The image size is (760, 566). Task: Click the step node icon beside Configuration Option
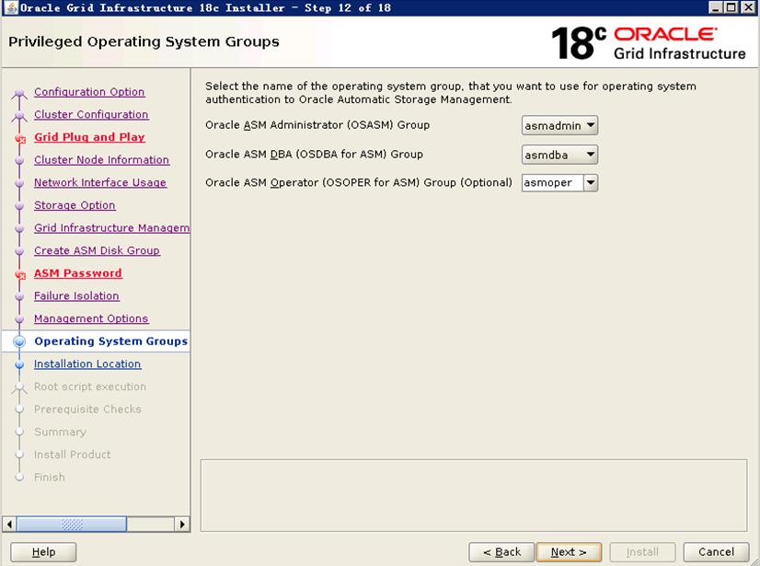(x=19, y=93)
